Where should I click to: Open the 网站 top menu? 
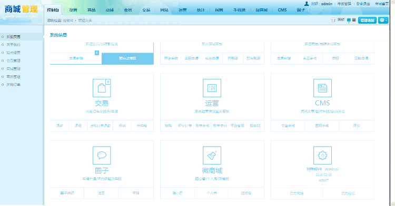click(164, 10)
